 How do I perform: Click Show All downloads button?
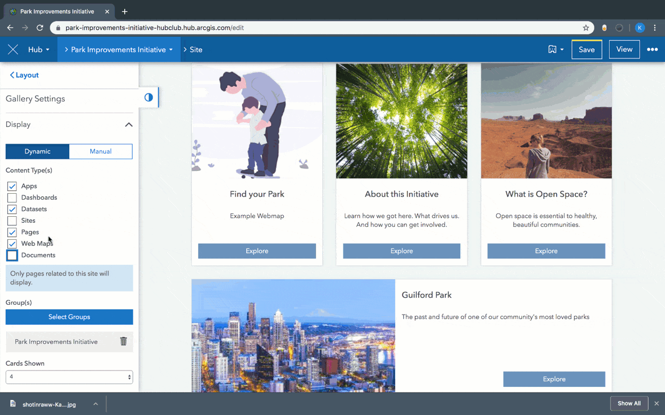point(629,403)
